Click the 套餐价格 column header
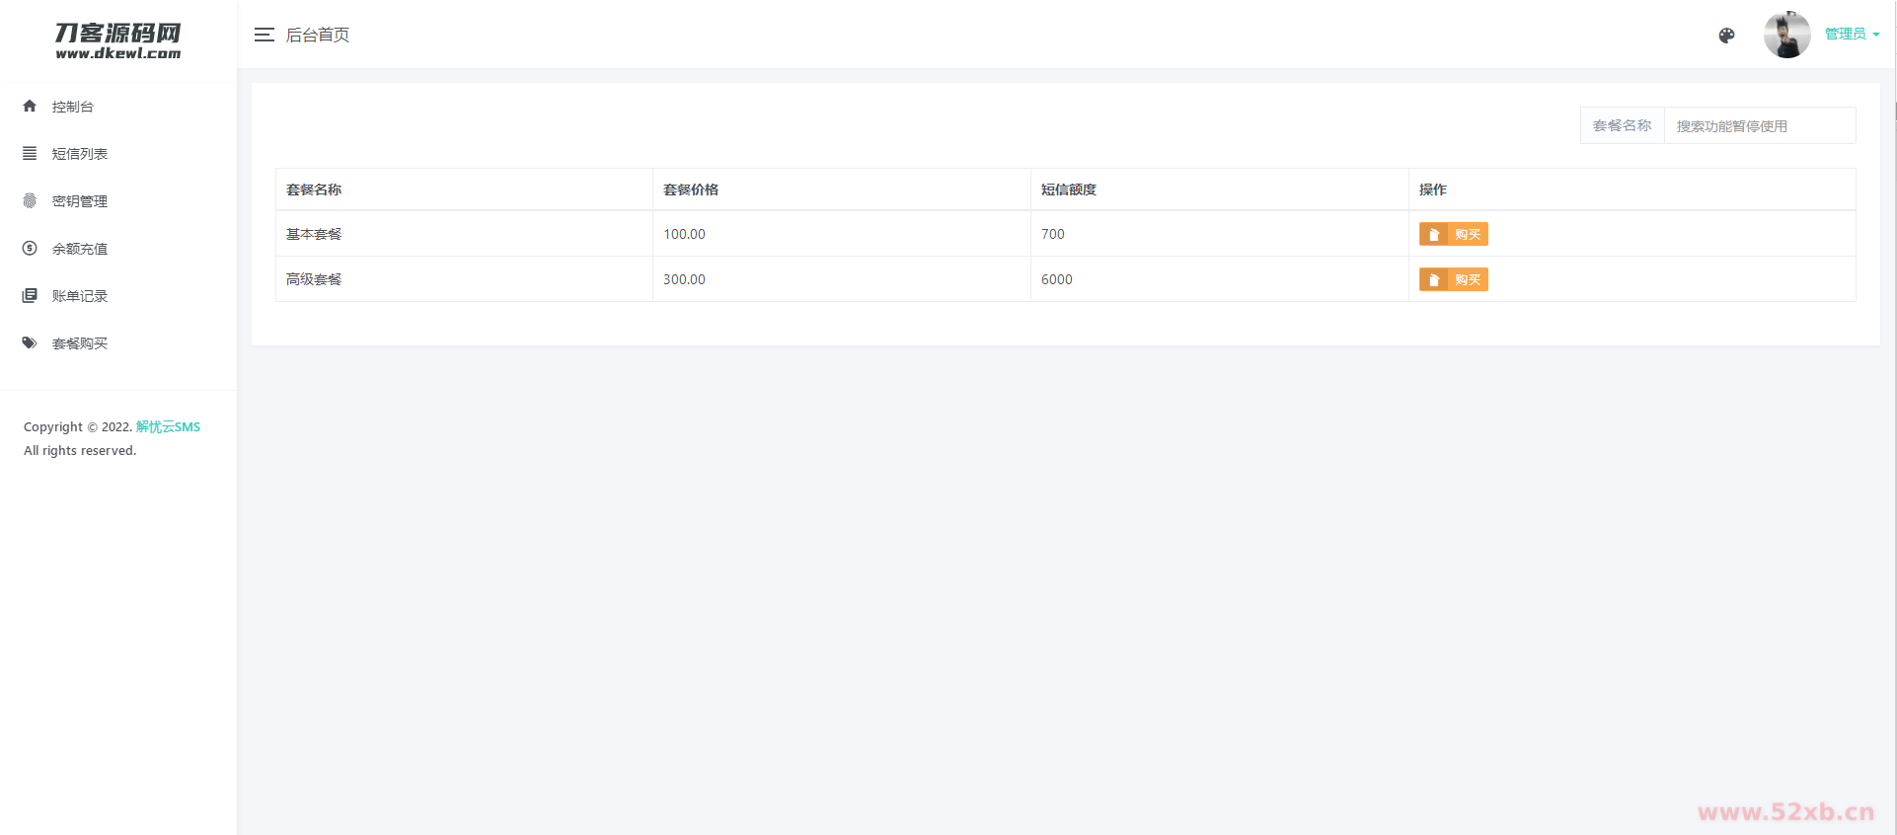 (691, 190)
